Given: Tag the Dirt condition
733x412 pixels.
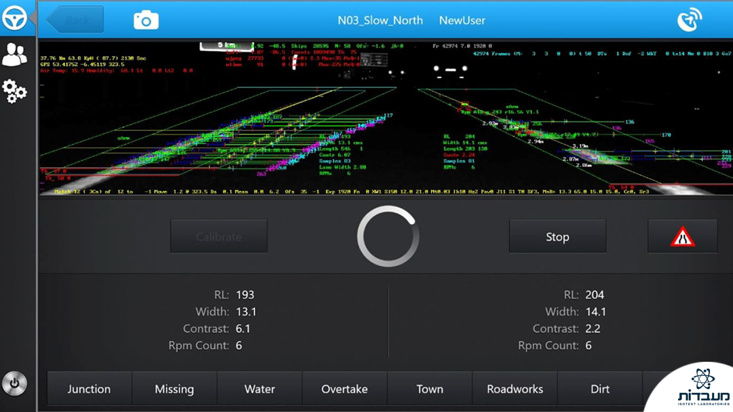Looking at the screenshot, I should [x=600, y=389].
